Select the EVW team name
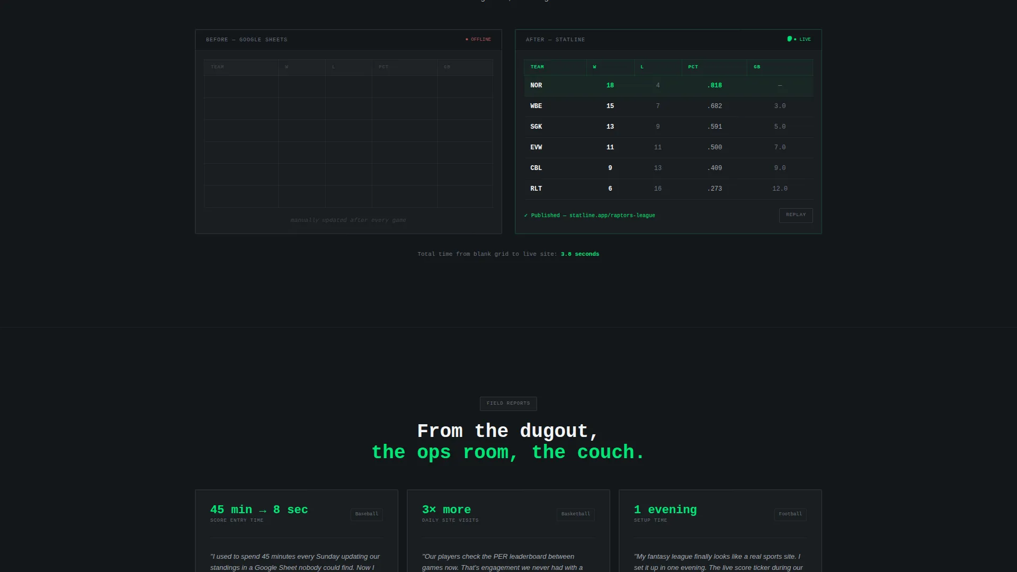The height and width of the screenshot is (572, 1017). (536, 147)
